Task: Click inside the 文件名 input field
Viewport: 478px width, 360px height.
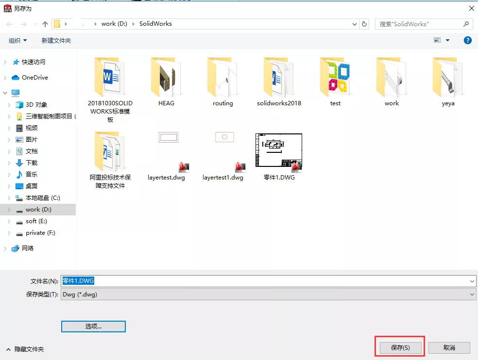Action: click(x=194, y=281)
